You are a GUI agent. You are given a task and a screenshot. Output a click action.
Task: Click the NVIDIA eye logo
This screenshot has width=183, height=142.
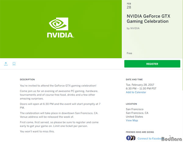click(59, 24)
